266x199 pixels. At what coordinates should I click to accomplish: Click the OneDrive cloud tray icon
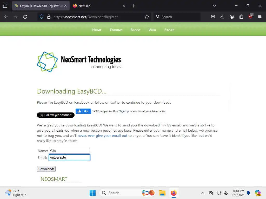tap(211, 193)
